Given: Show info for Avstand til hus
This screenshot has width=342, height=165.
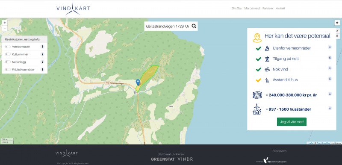Looking at the screenshot, I should (x=330, y=79).
